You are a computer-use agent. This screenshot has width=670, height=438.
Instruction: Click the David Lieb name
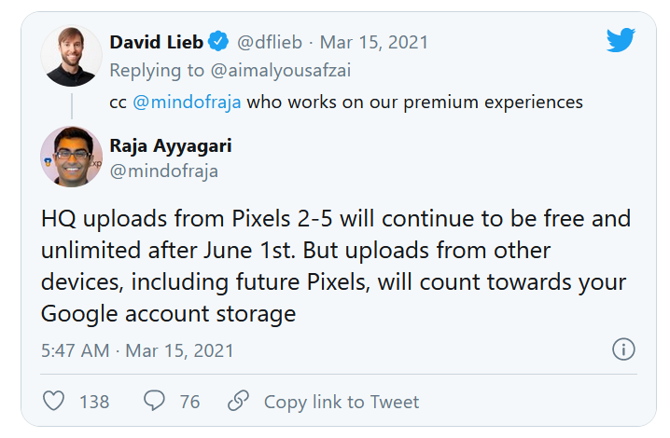(x=157, y=42)
